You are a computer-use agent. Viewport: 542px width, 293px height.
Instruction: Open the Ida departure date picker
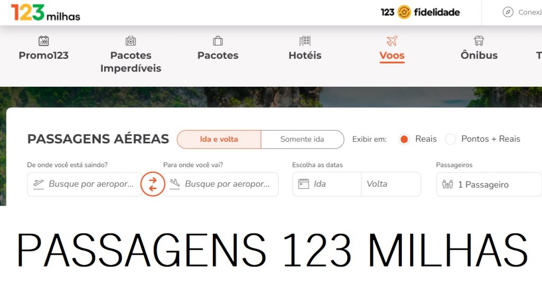click(327, 184)
